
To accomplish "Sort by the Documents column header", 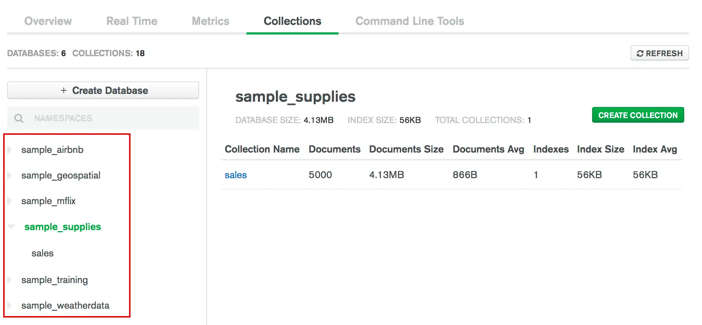I will 334,149.
